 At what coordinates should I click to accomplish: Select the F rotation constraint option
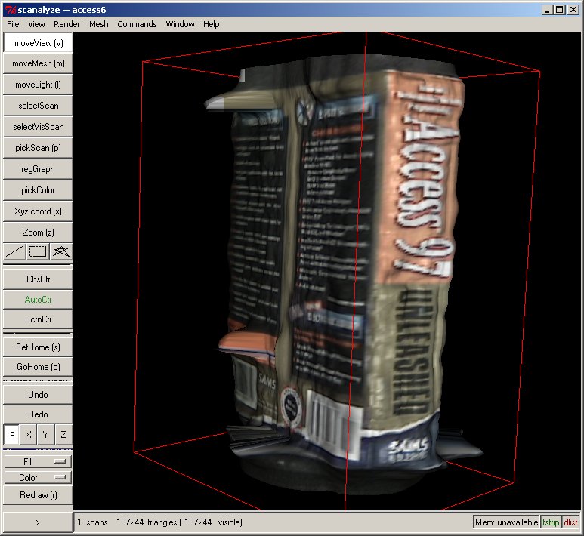tap(12, 435)
